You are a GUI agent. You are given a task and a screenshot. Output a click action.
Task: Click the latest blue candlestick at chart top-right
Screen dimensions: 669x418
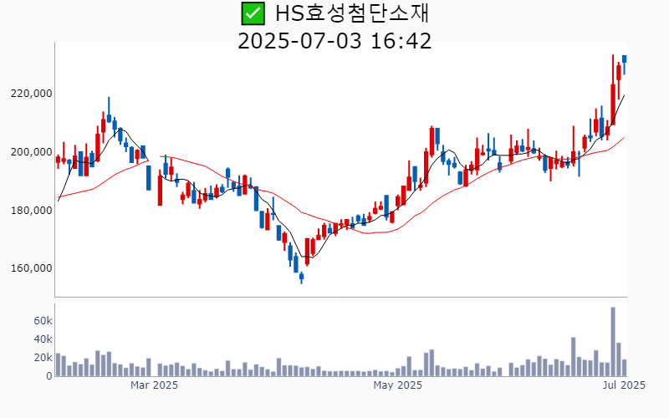[x=624, y=65]
